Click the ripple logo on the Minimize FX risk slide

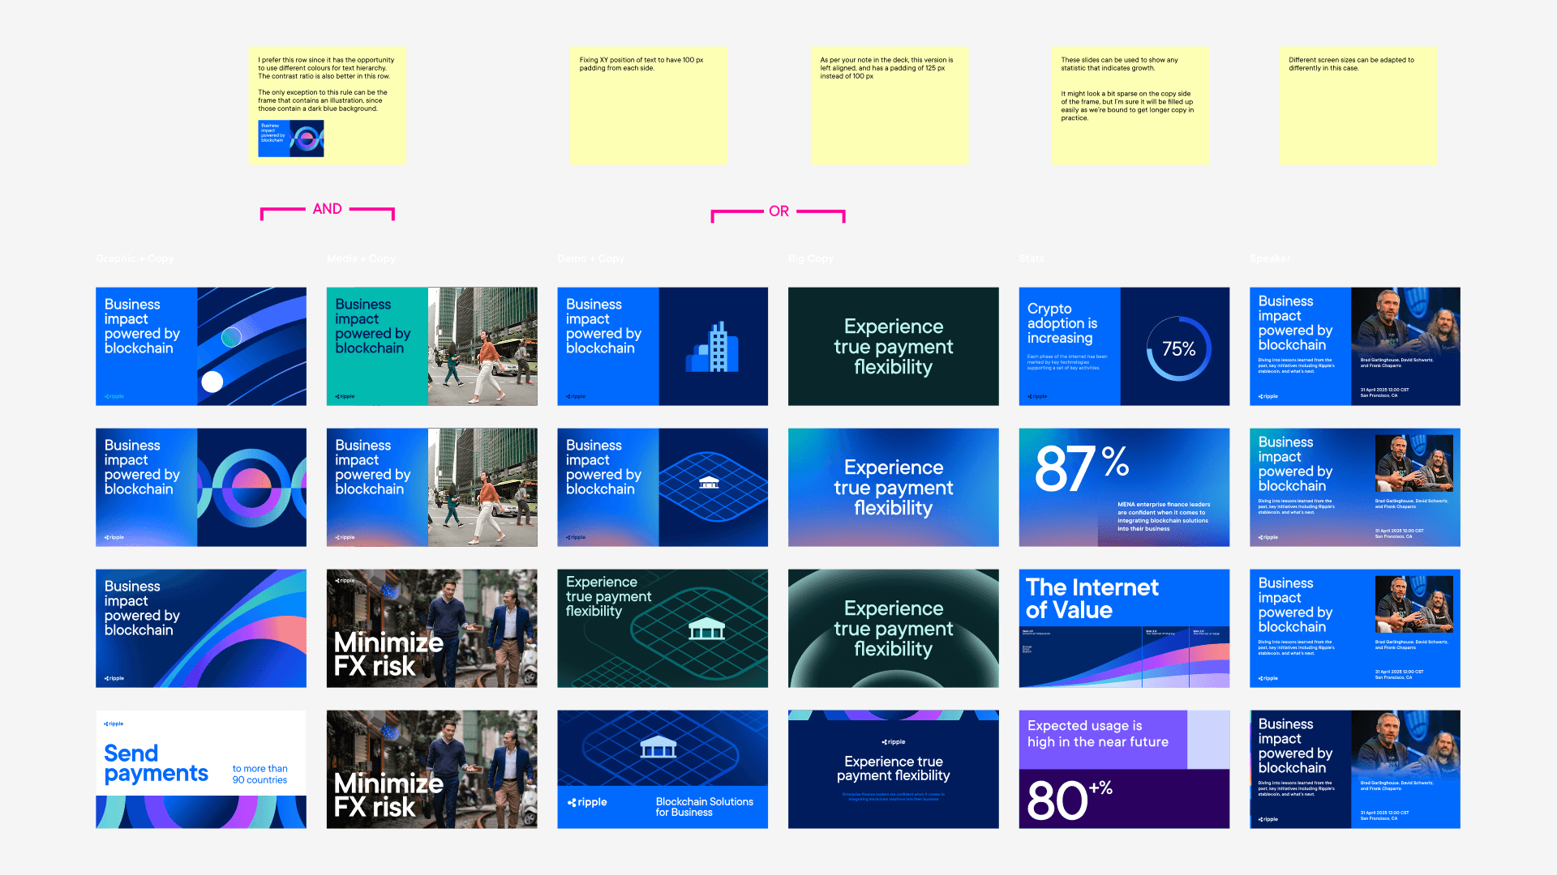pos(345,581)
